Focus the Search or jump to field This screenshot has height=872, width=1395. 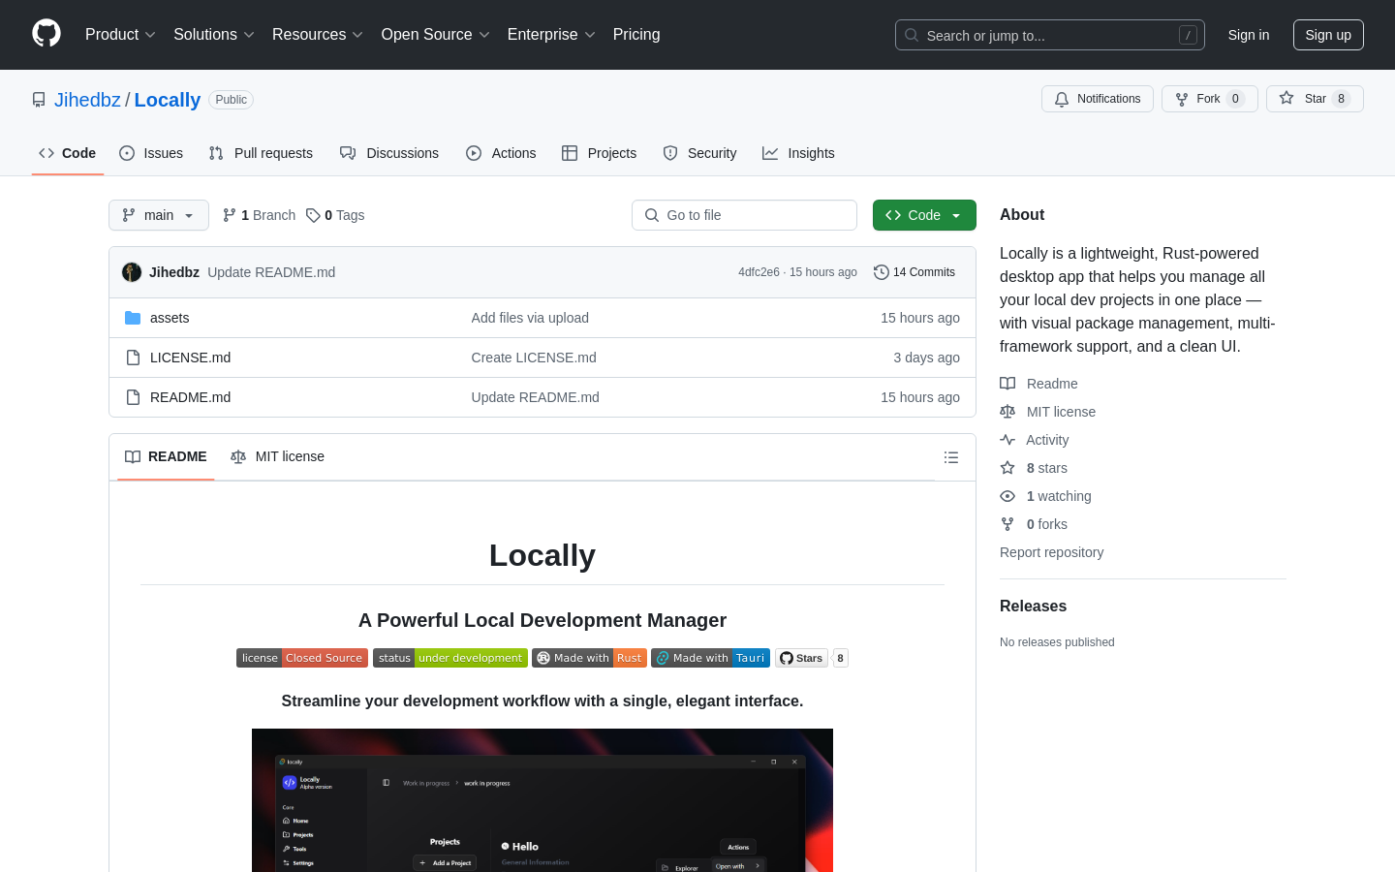pyautogui.click(x=1050, y=35)
